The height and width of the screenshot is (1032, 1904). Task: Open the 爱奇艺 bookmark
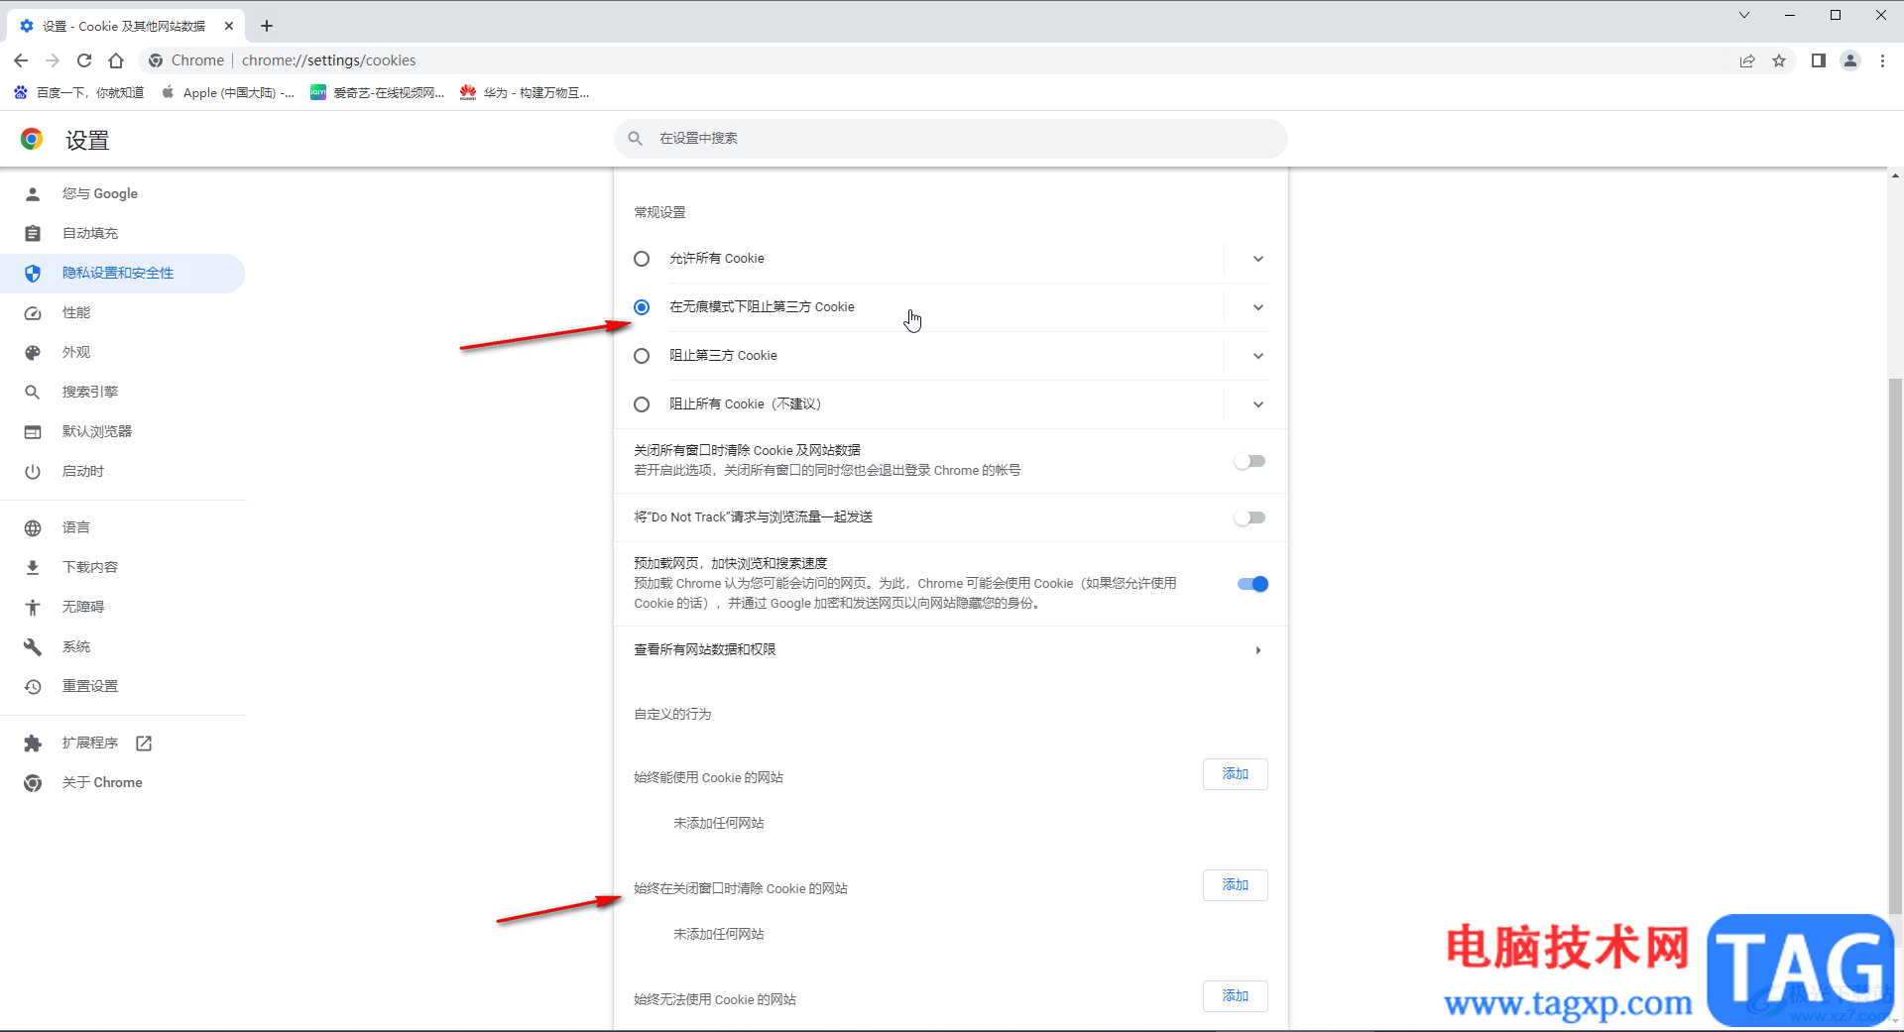tap(378, 92)
